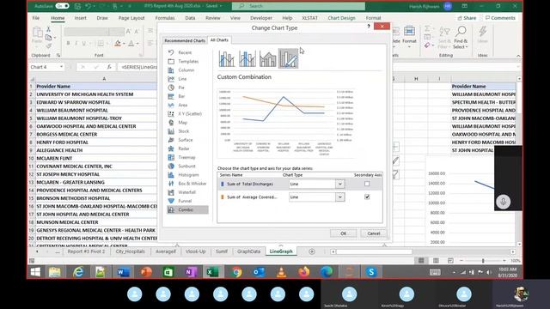This screenshot has height=309, width=550.
Task: Uncheck Secondary Axis for Sum of Average Covered
Action: pos(367,197)
